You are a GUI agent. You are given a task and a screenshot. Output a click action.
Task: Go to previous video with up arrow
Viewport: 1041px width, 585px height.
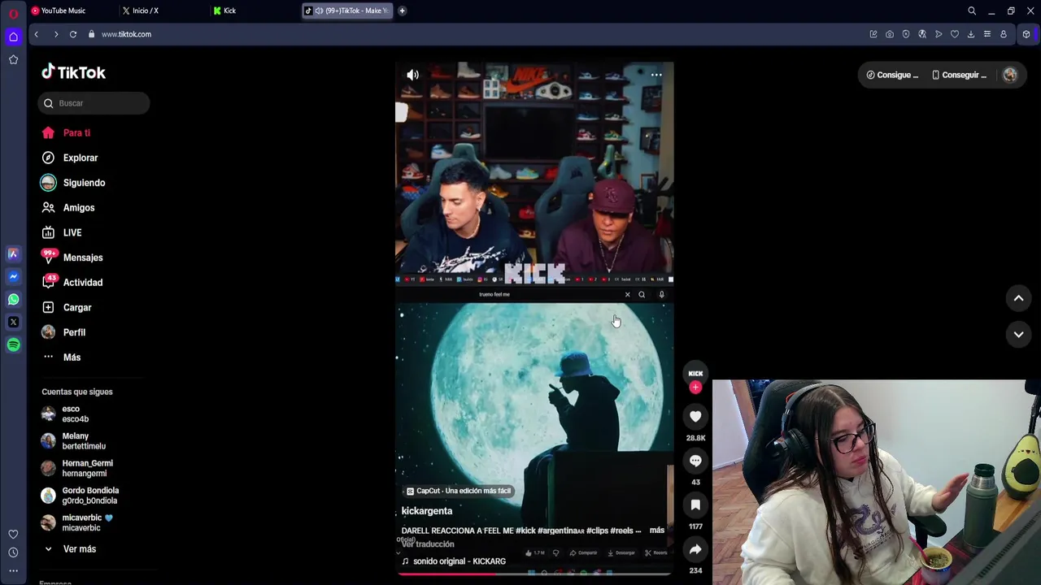(x=1018, y=298)
